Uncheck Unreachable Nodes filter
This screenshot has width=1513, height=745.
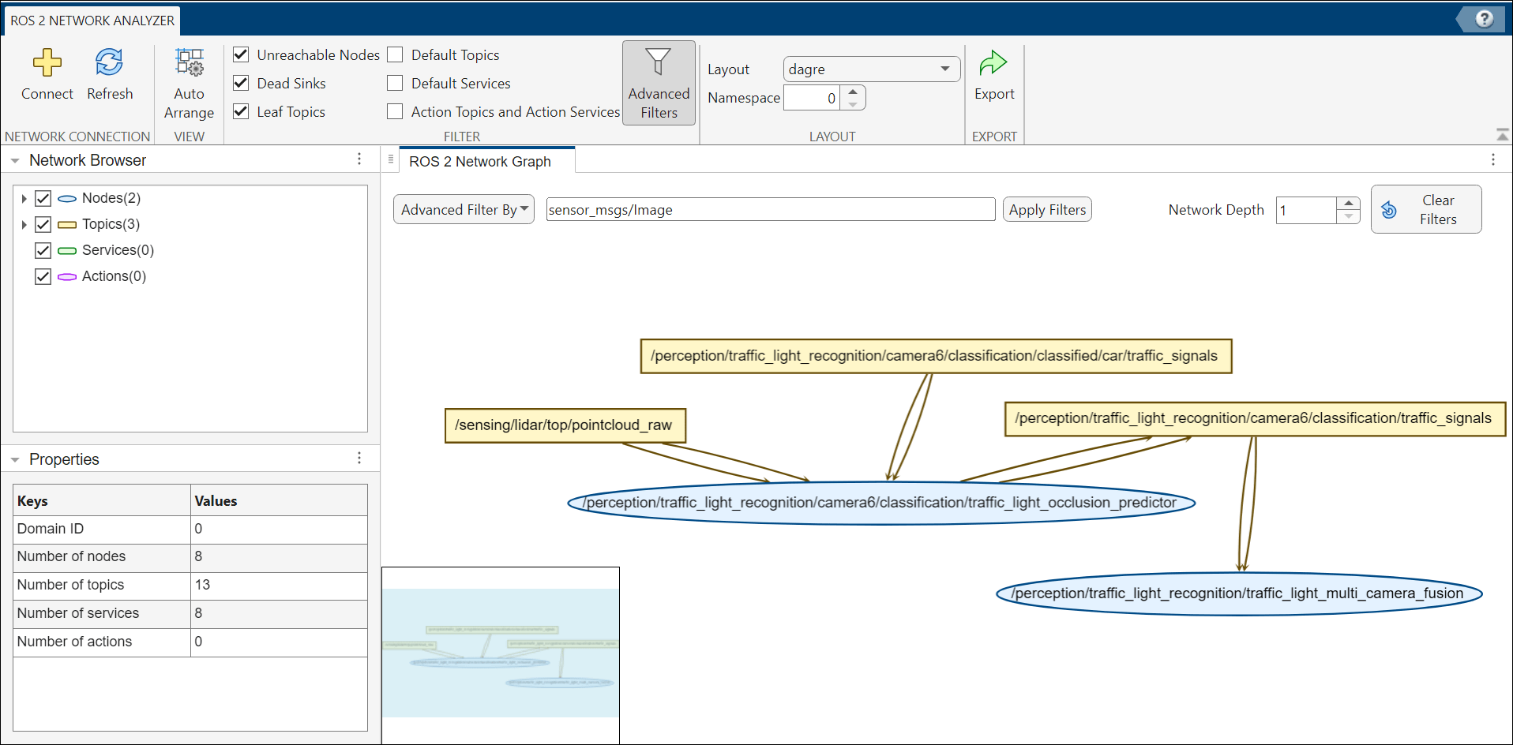click(x=242, y=54)
